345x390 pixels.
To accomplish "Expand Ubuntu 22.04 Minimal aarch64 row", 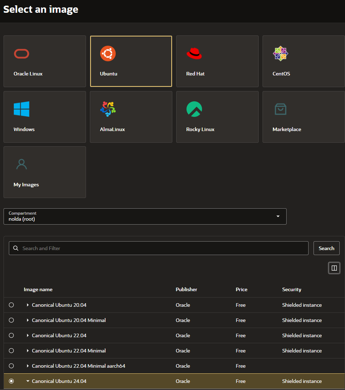I will (28, 366).
